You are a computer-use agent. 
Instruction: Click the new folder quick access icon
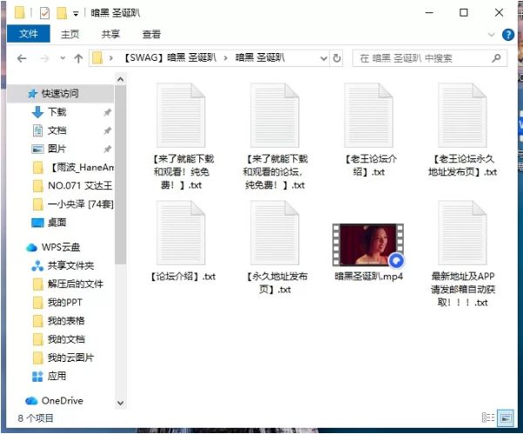pyautogui.click(x=62, y=13)
